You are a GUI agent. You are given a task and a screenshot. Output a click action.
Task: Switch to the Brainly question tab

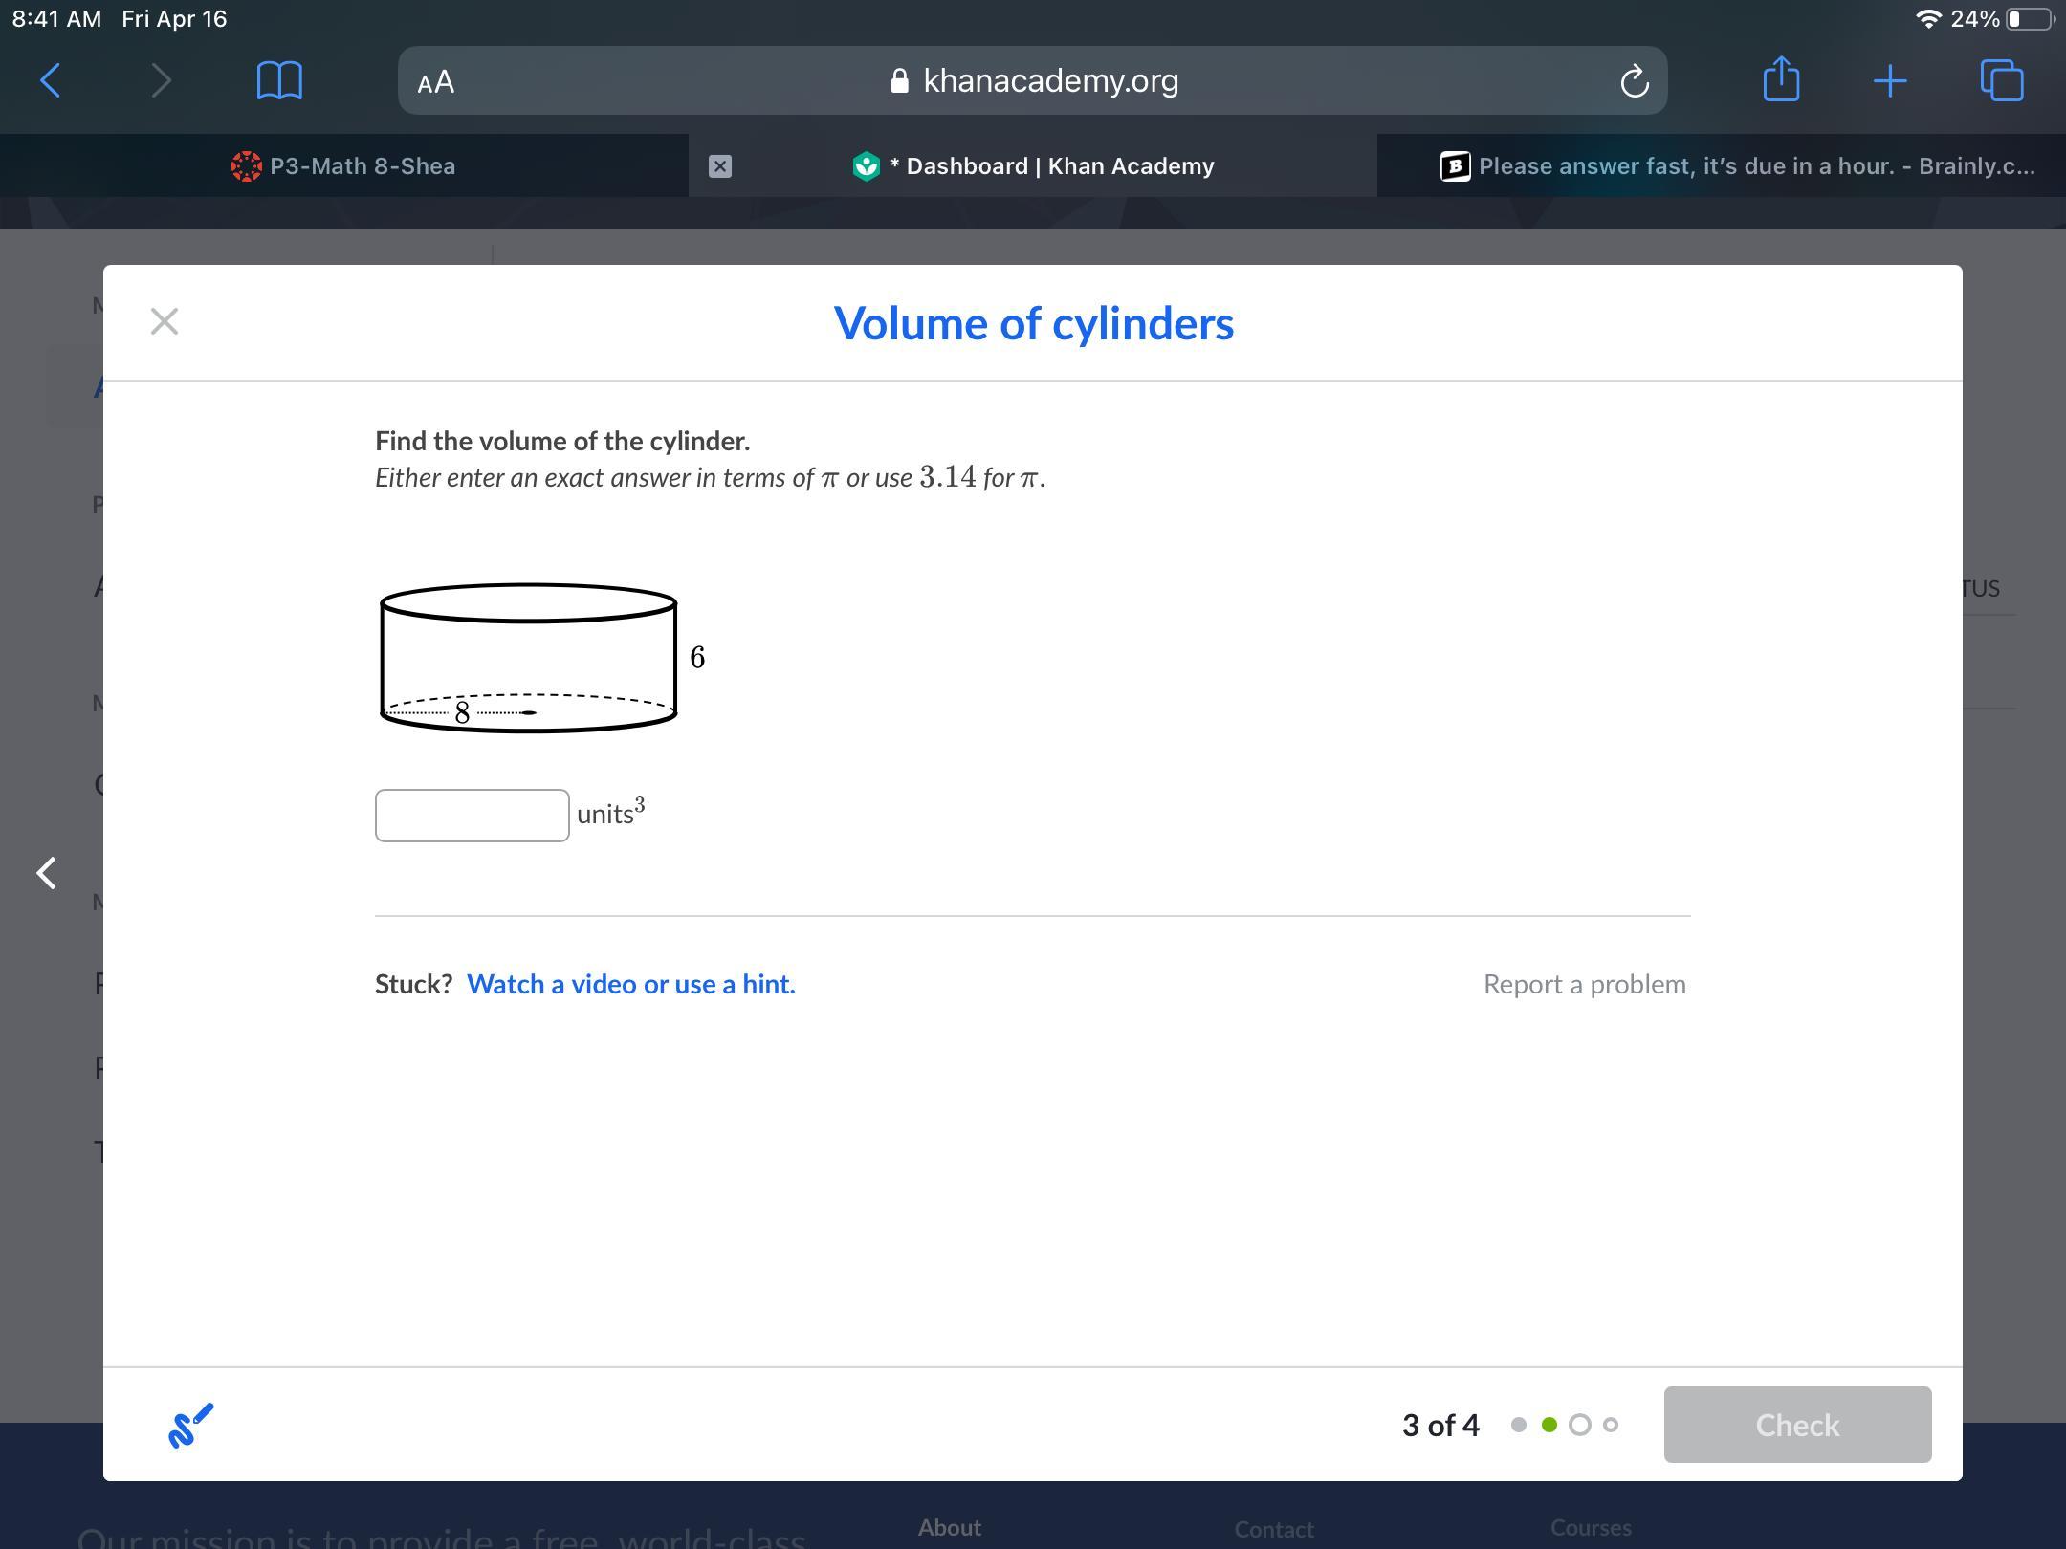click(x=1737, y=166)
